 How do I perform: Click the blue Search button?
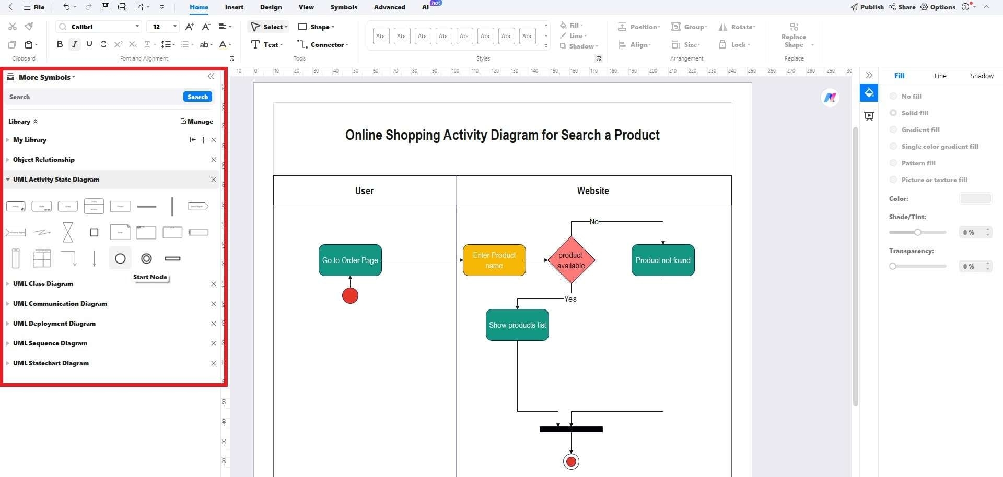point(197,97)
